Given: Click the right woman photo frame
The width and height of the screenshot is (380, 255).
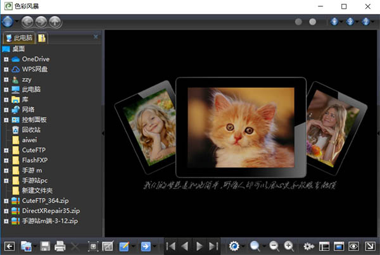Looking at the screenshot, I should click(x=337, y=128).
